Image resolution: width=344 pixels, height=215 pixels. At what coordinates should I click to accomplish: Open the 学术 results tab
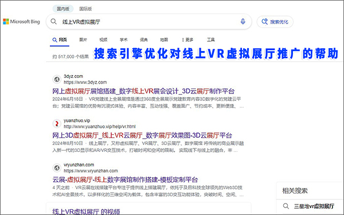(123, 40)
